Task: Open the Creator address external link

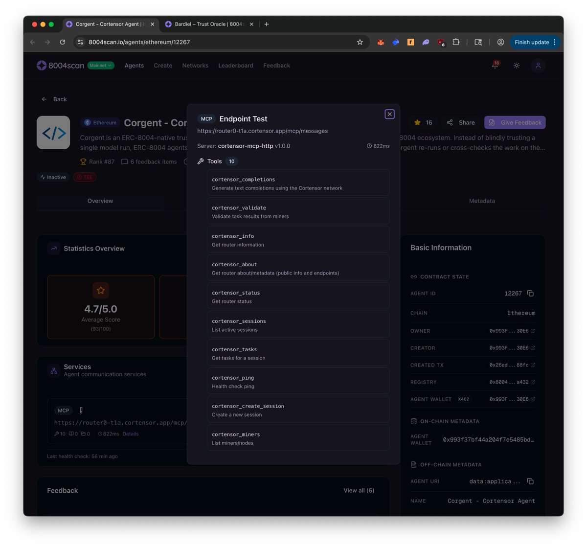Action: point(533,348)
